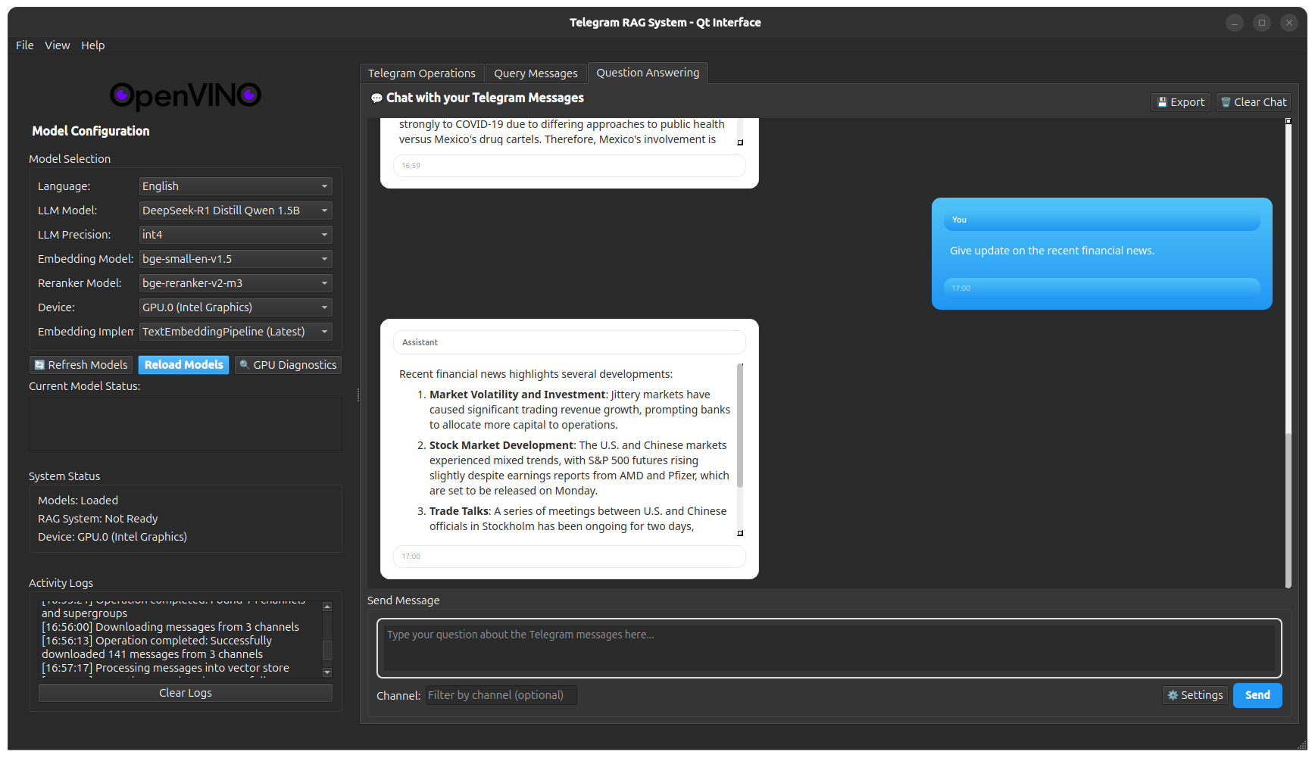The image size is (1315, 758).
Task: Click the window resize grip corner
Action: click(x=1302, y=745)
